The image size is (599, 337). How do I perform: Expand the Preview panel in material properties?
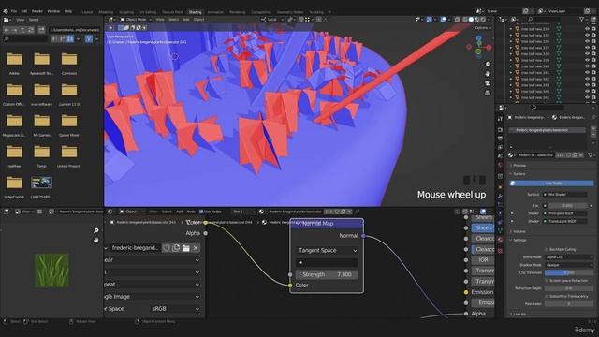519,166
